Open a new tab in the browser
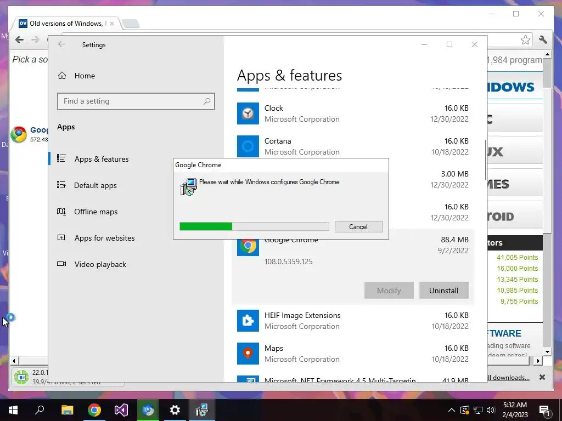 [131, 24]
